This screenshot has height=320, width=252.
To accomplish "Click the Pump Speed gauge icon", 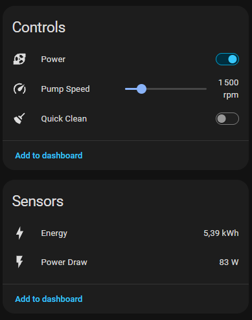I will 19,89.
